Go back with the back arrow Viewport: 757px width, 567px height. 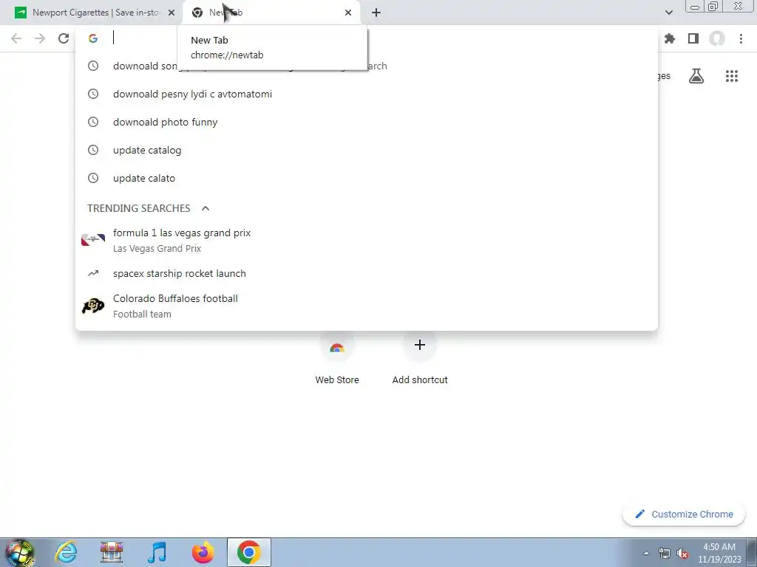click(16, 38)
